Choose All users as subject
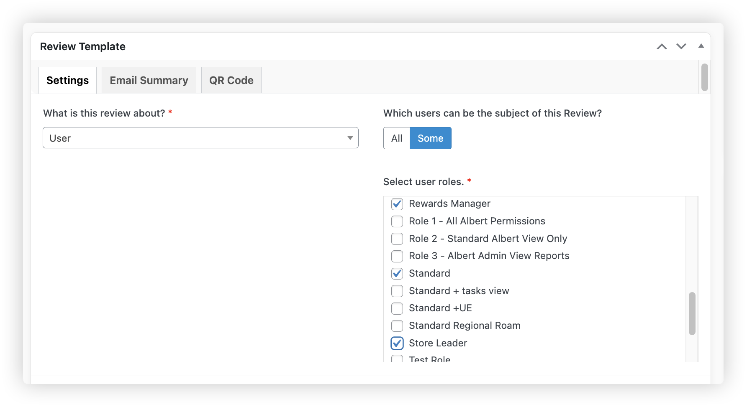This screenshot has width=747, height=407. (x=396, y=138)
